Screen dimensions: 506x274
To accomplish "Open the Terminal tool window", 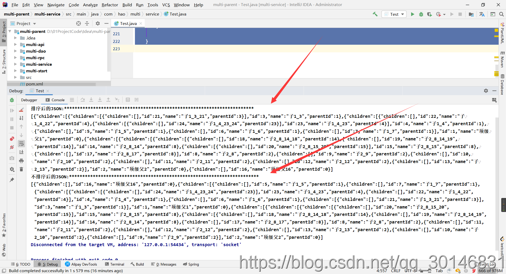I will (114, 264).
